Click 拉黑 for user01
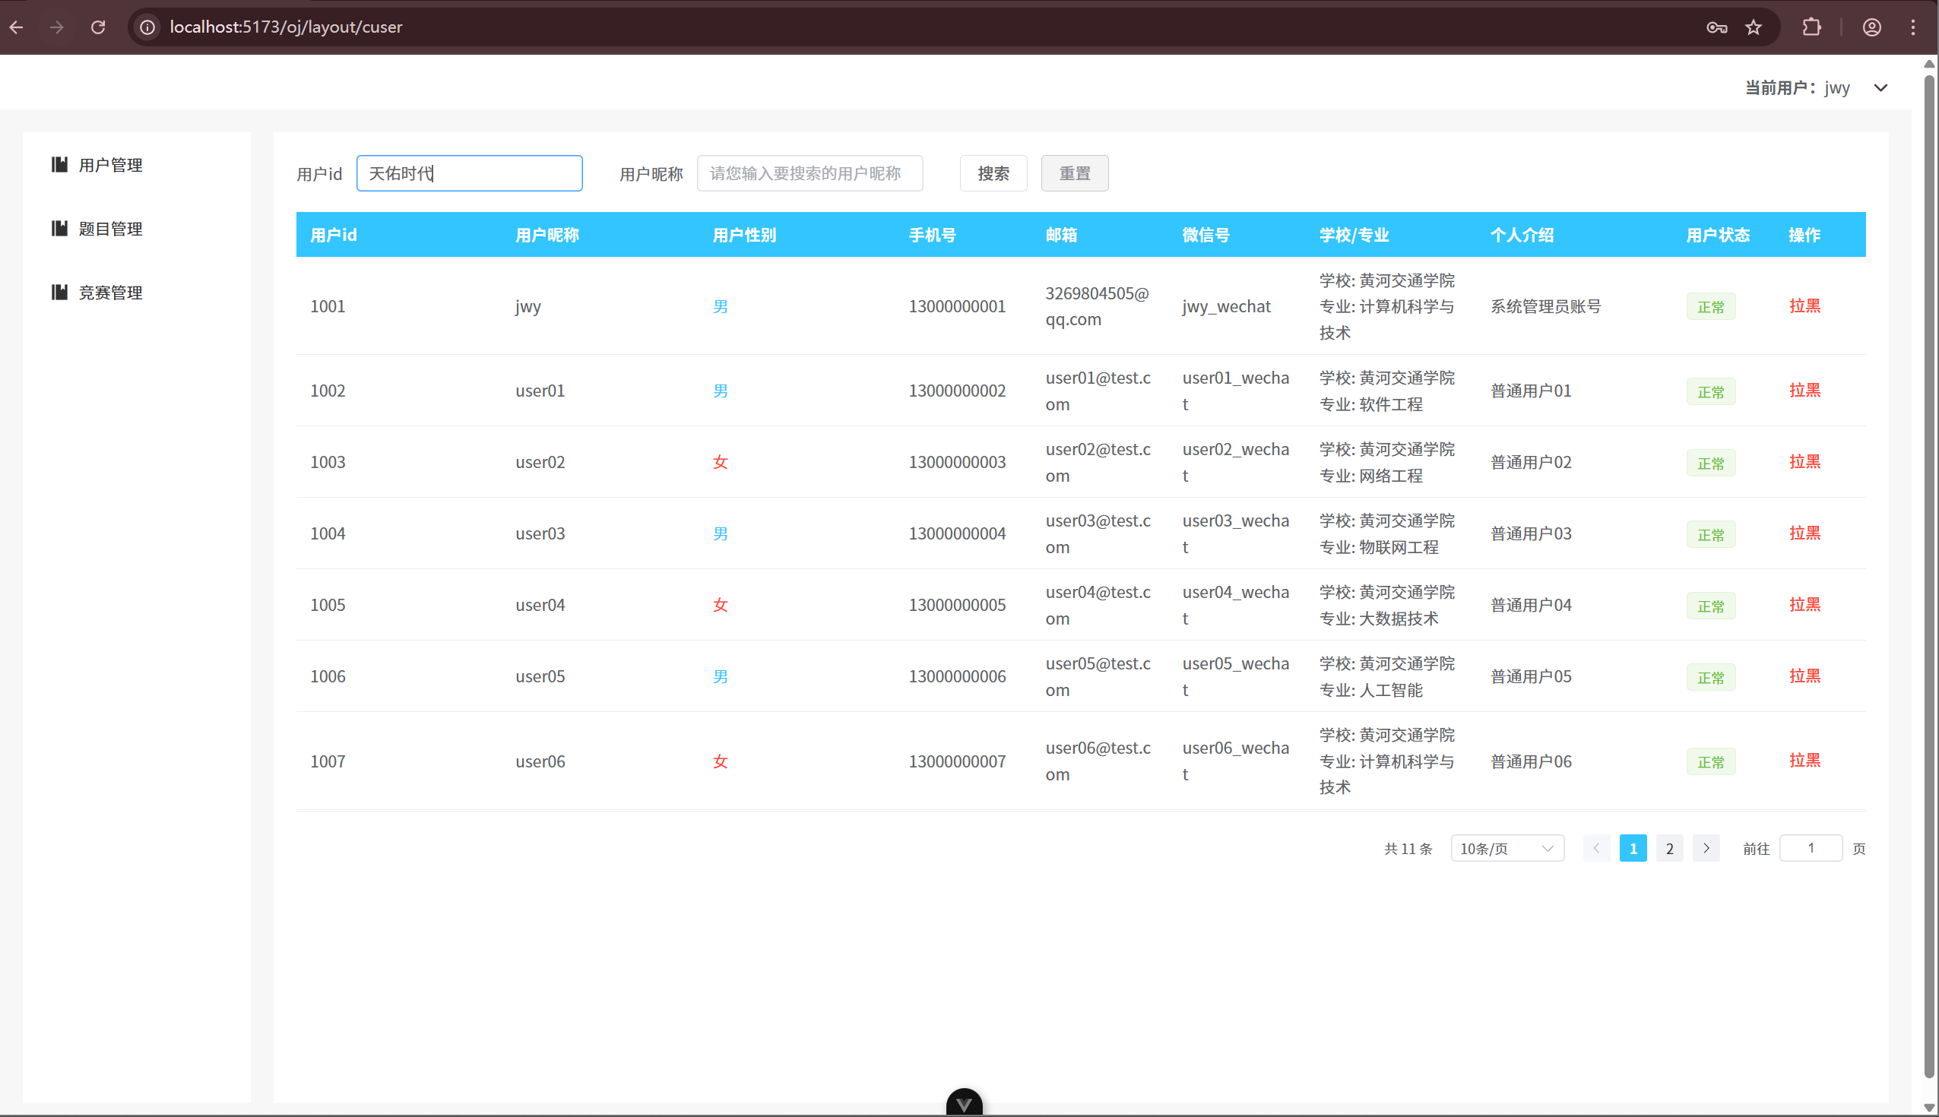Image resolution: width=1939 pixels, height=1117 pixels. click(1804, 391)
